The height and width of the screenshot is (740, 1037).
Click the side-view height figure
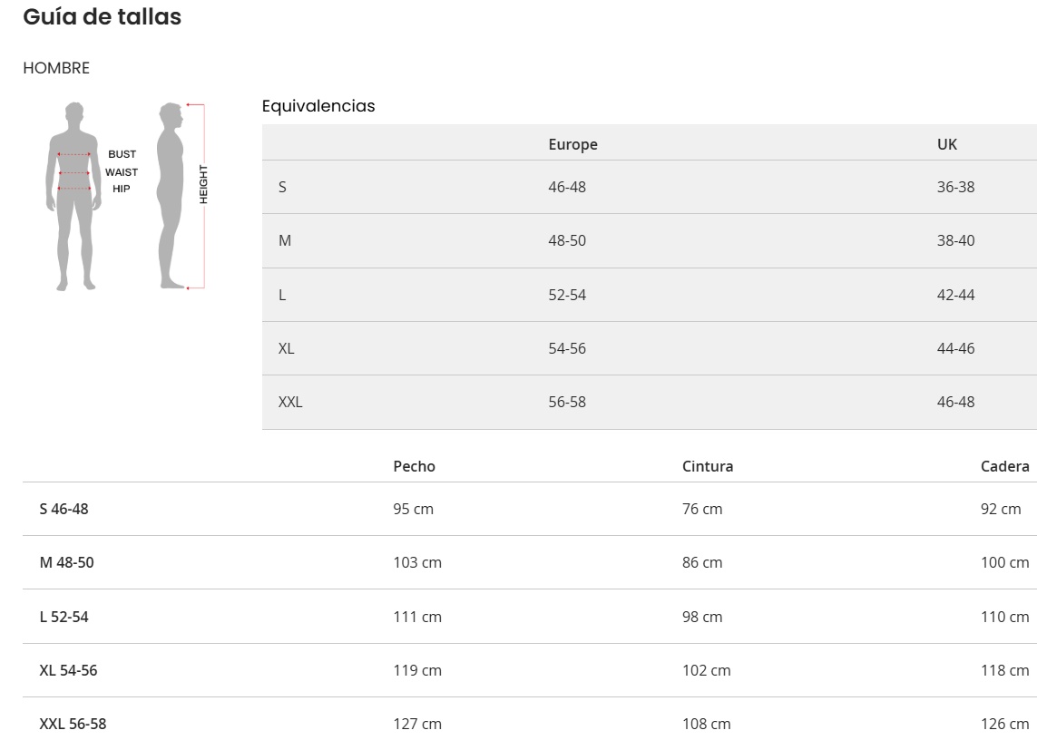pyautogui.click(x=171, y=195)
